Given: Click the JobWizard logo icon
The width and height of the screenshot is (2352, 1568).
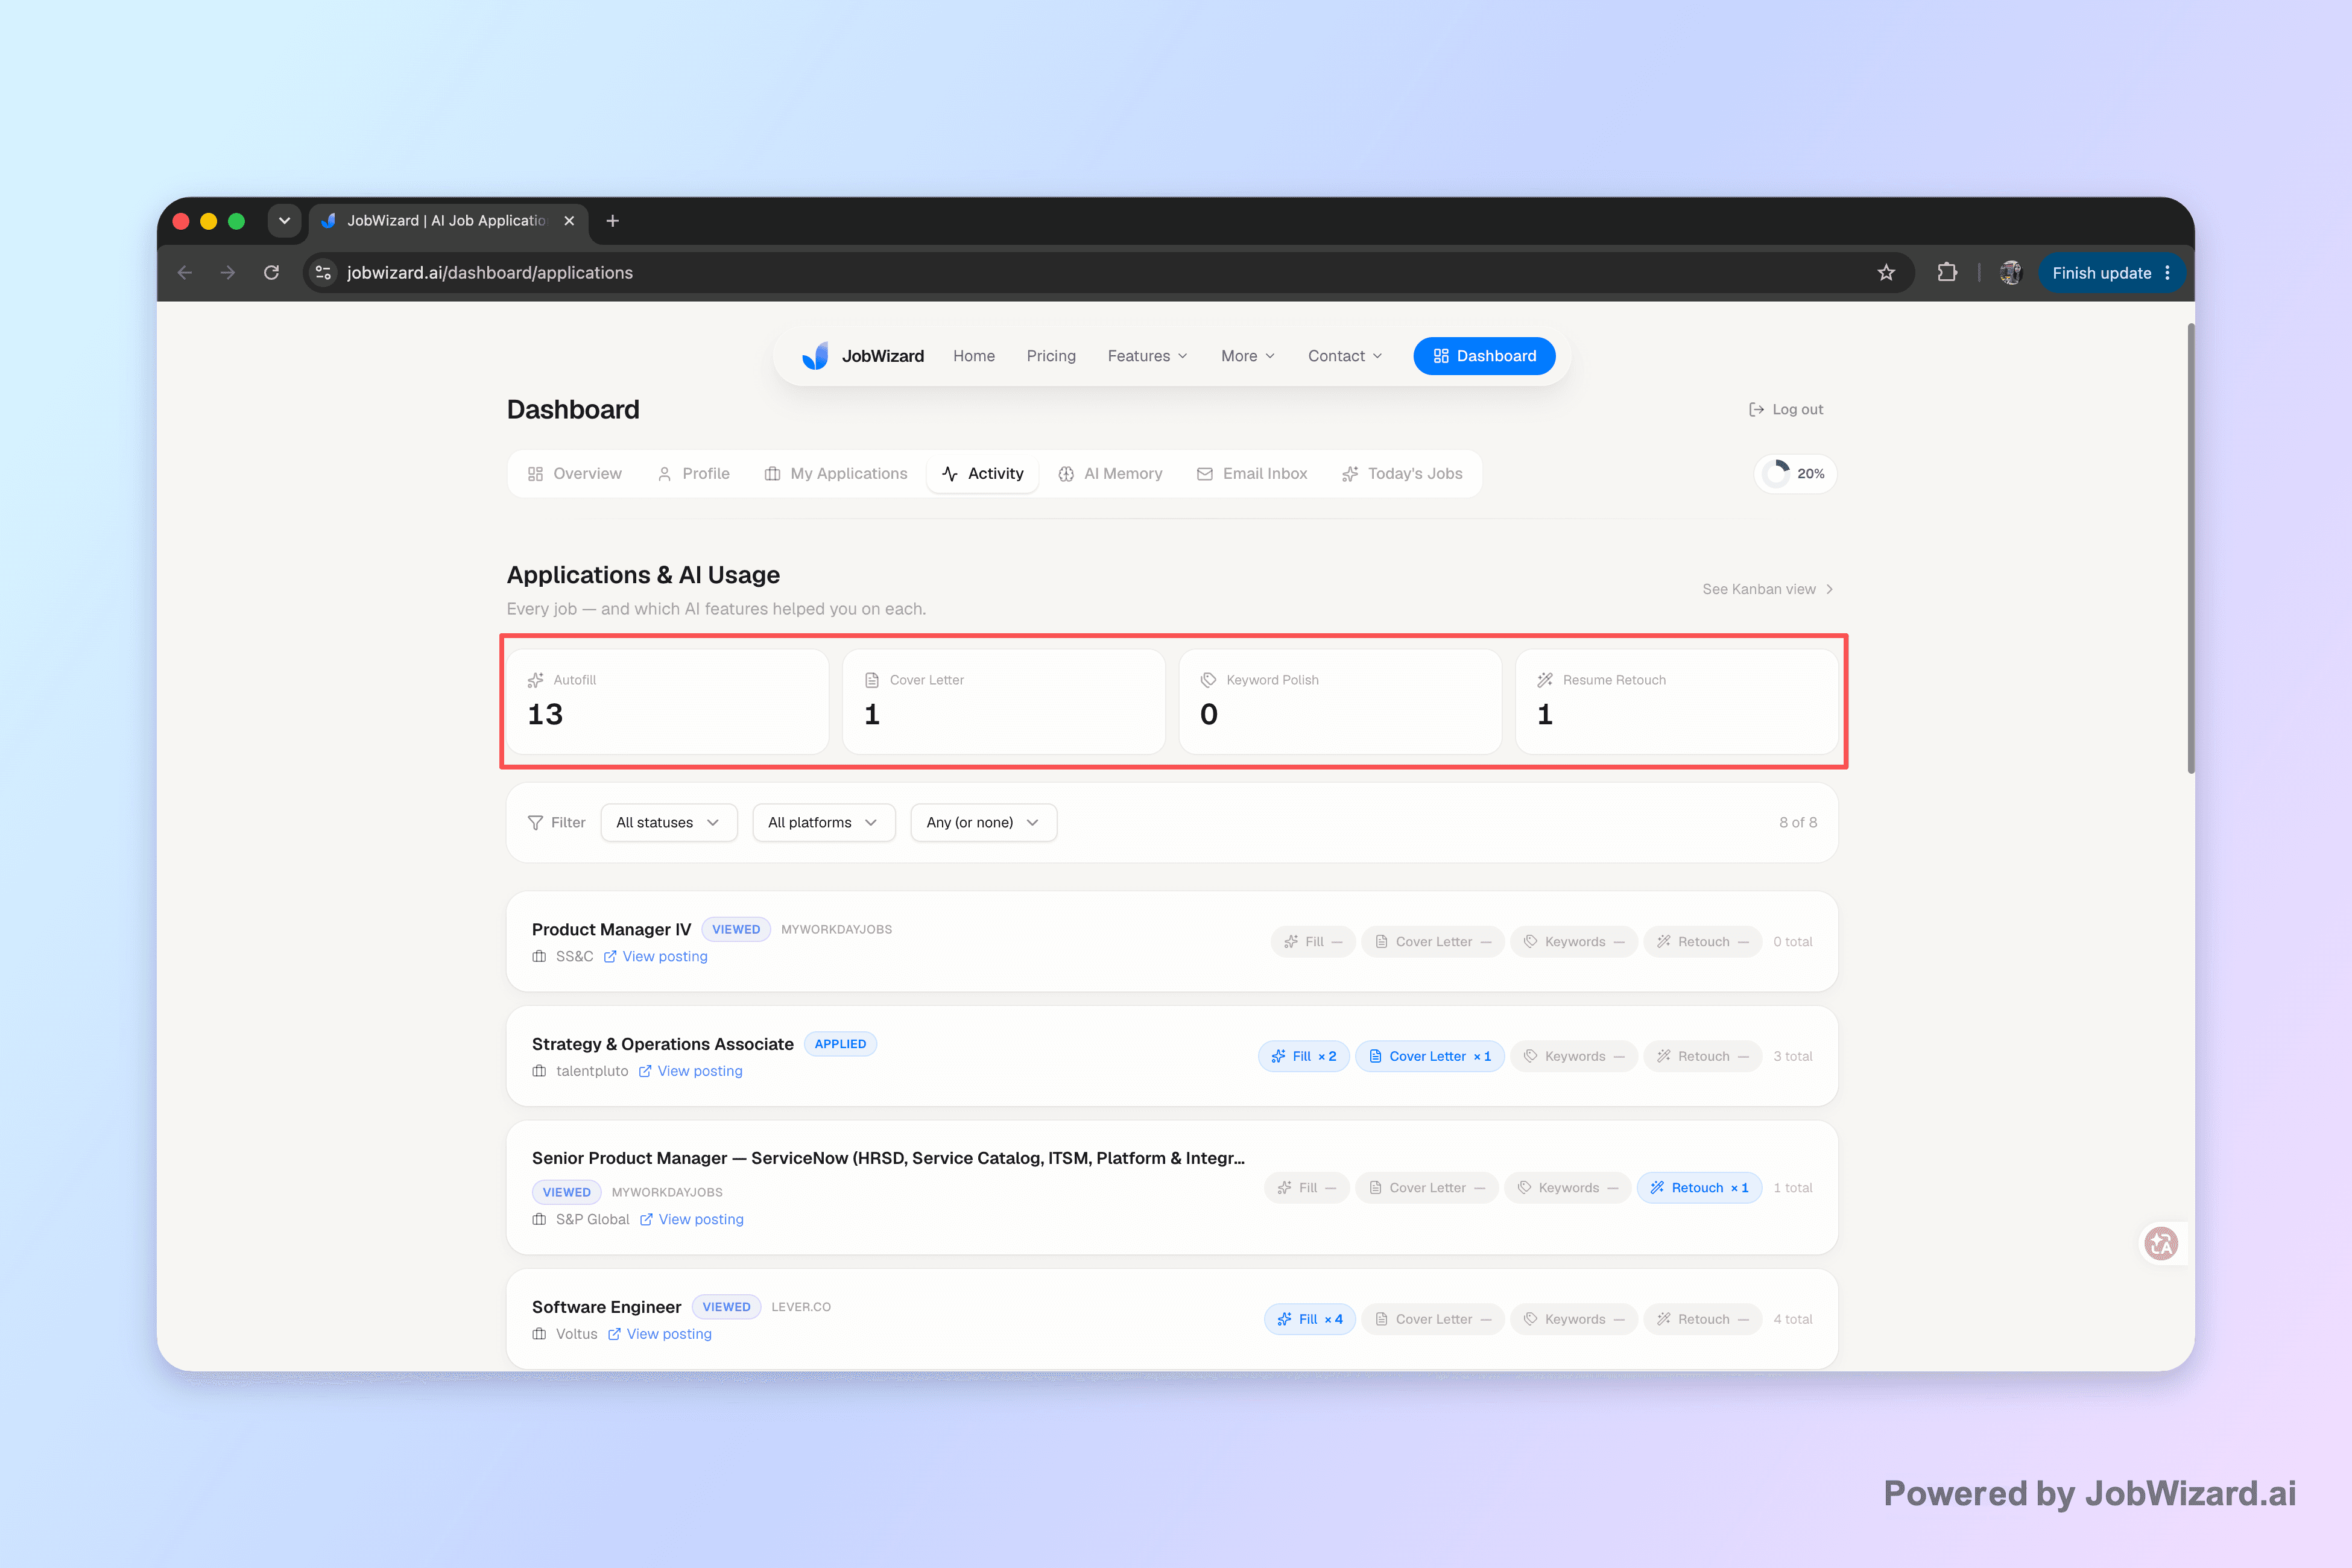Looking at the screenshot, I should click(815, 356).
